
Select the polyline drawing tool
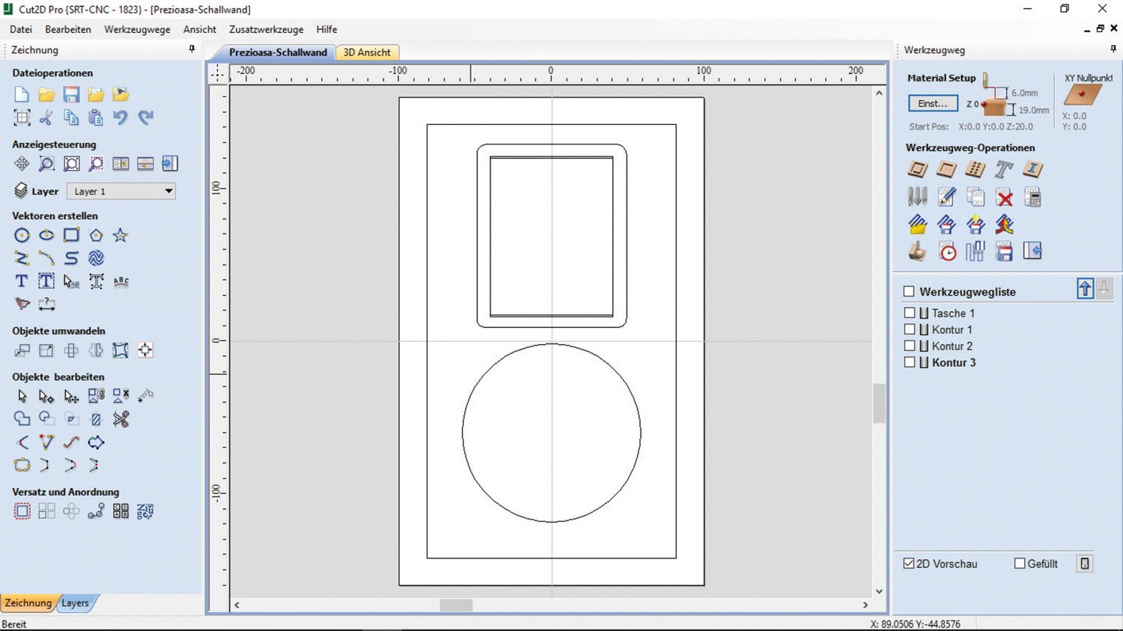click(x=22, y=258)
